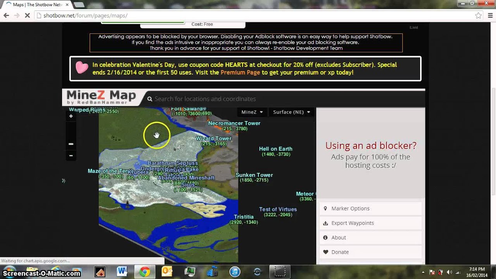
Task: Select the Tristitia marker label
Action: pos(244,217)
